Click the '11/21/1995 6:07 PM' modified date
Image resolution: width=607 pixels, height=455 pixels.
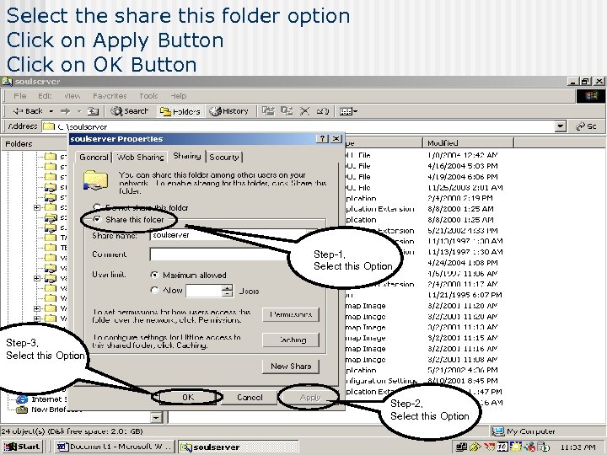click(x=465, y=295)
